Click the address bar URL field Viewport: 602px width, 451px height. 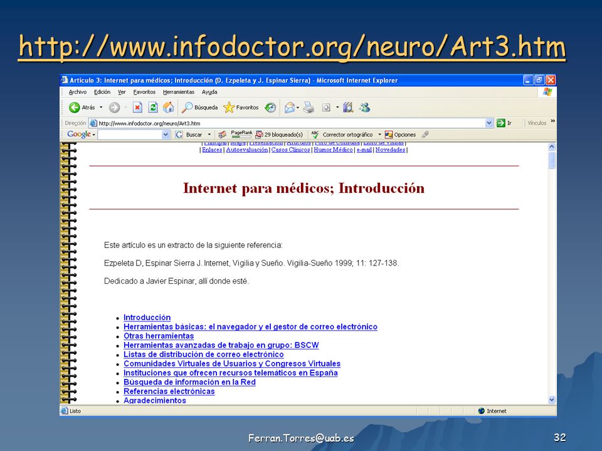click(291, 123)
